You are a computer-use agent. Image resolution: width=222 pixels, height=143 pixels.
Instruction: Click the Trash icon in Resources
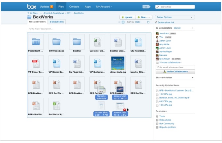point(157,116)
